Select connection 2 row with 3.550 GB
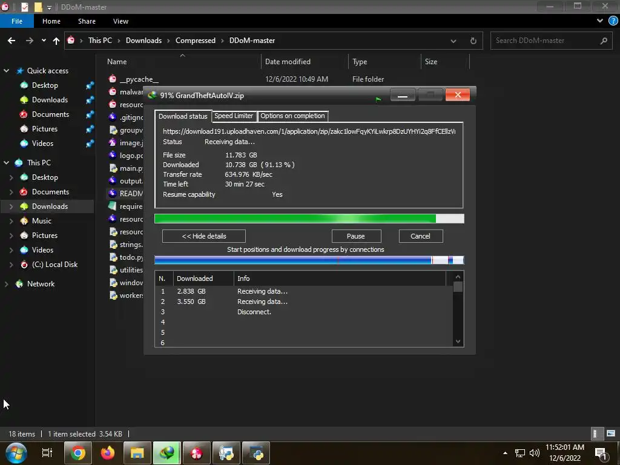Screen dimensions: 620x465 pos(304,302)
